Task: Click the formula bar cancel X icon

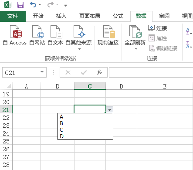Action: click(68, 72)
